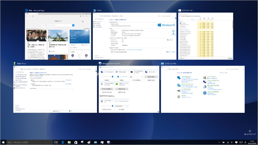Click the keyboard backlight slider in Mobility Center
258x145 pixels.
(x=107, y=106)
